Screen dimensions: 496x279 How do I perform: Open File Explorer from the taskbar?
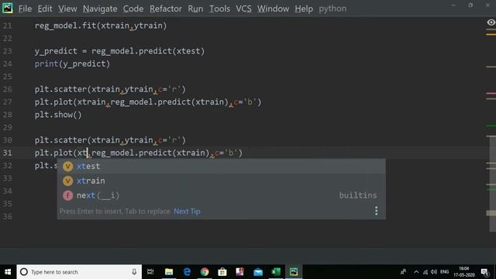tap(169, 272)
